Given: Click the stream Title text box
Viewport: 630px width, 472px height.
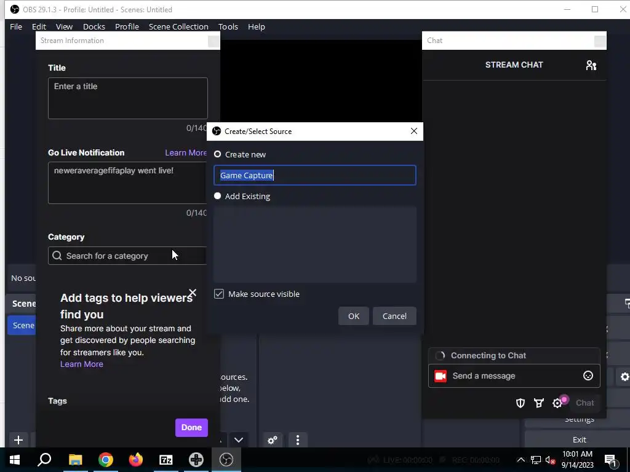Looking at the screenshot, I should click(x=128, y=98).
